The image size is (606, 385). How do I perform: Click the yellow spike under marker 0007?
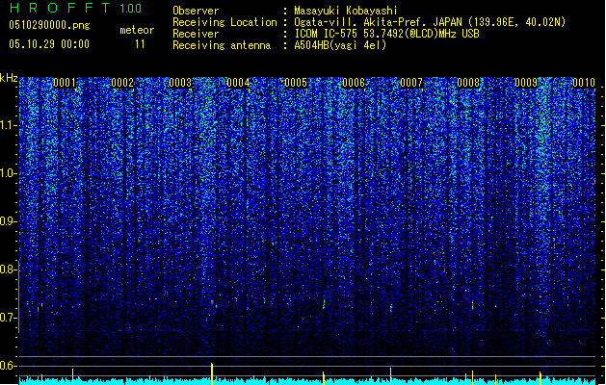coord(391,375)
